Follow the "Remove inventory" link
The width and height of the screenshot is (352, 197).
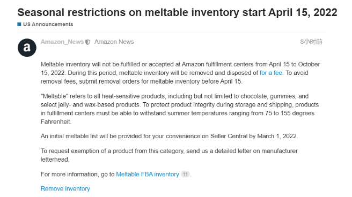[x=65, y=189]
